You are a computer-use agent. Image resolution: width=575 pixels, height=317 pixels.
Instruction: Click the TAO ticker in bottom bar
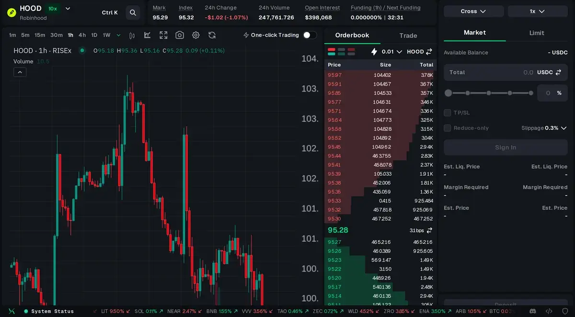pyautogui.click(x=294, y=311)
